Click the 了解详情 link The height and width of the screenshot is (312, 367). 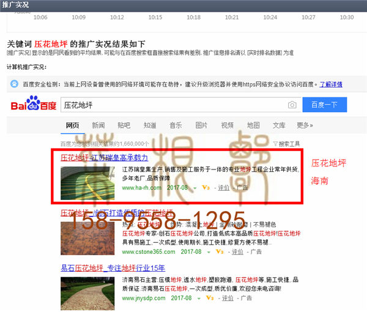coord(331,84)
